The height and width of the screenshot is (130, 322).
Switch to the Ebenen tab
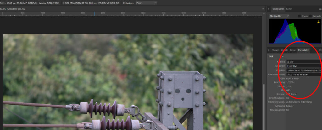pyautogui.click(x=275, y=50)
